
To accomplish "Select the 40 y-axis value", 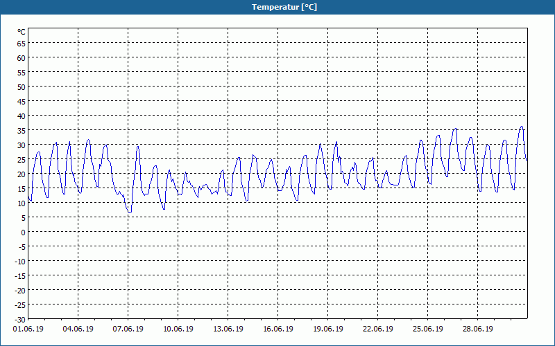I will [x=22, y=116].
